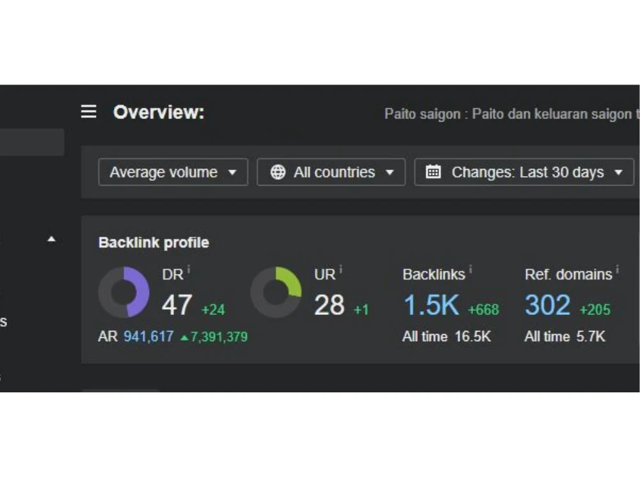This screenshot has height=480, width=640.
Task: Open the All countries dropdown
Action: [331, 172]
